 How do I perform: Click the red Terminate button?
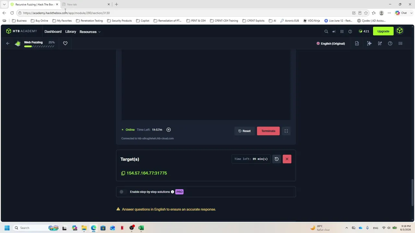(x=268, y=131)
